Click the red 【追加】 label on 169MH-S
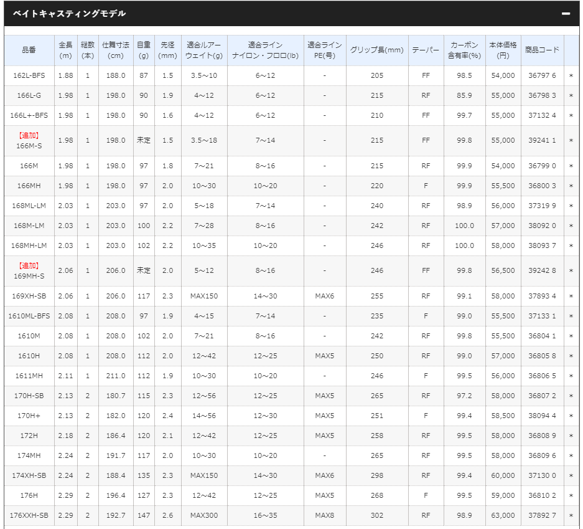This screenshot has width=583, height=529. click(x=29, y=265)
